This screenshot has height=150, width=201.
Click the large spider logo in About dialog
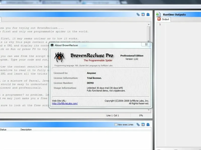coord(59,57)
